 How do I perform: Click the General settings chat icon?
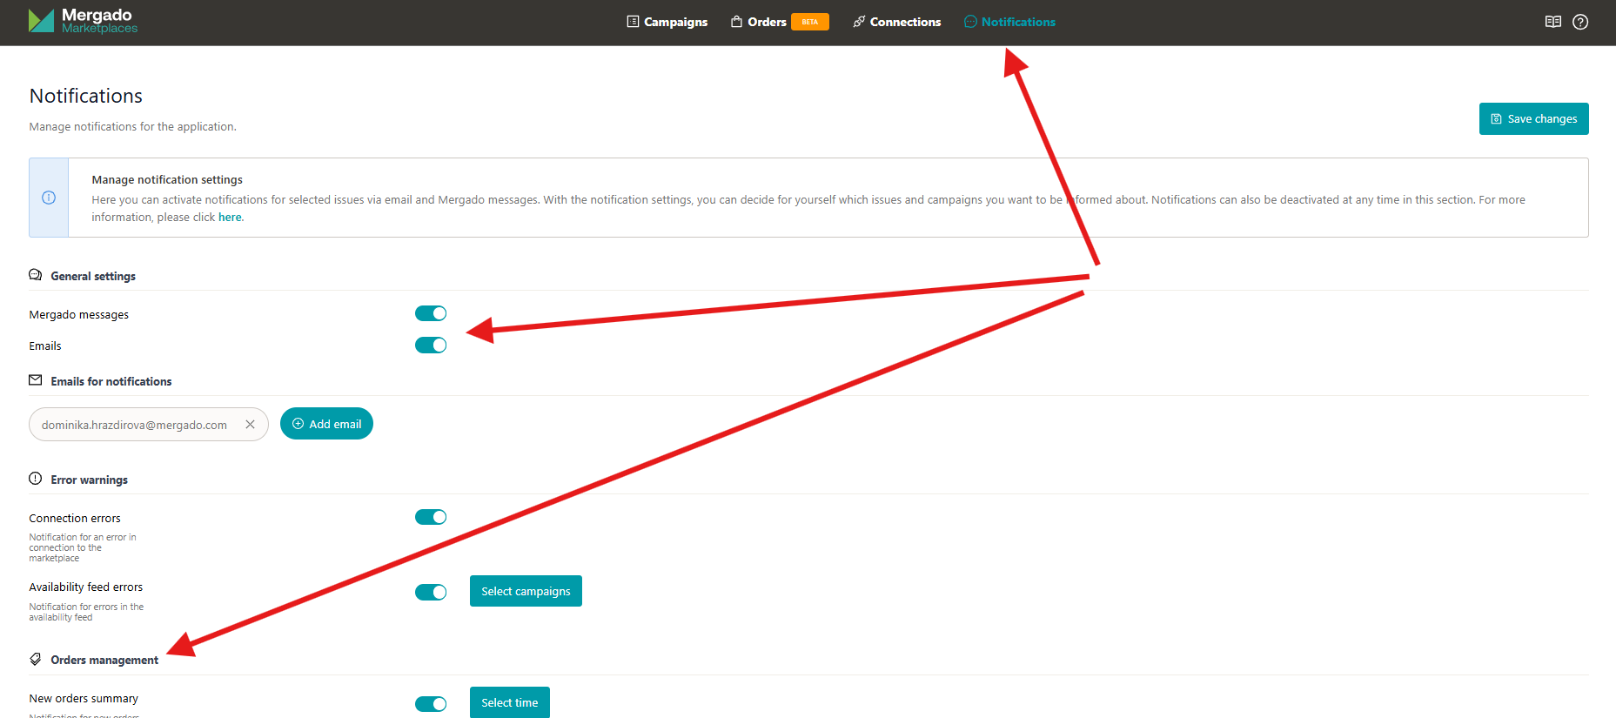[36, 275]
